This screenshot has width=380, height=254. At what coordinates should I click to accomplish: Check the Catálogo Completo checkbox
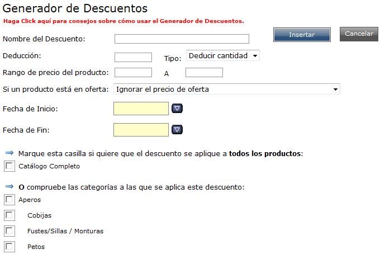pyautogui.click(x=9, y=166)
